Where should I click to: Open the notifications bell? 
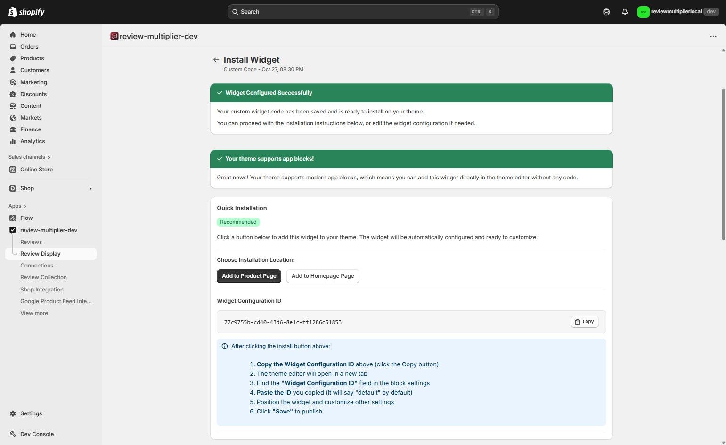[624, 11]
